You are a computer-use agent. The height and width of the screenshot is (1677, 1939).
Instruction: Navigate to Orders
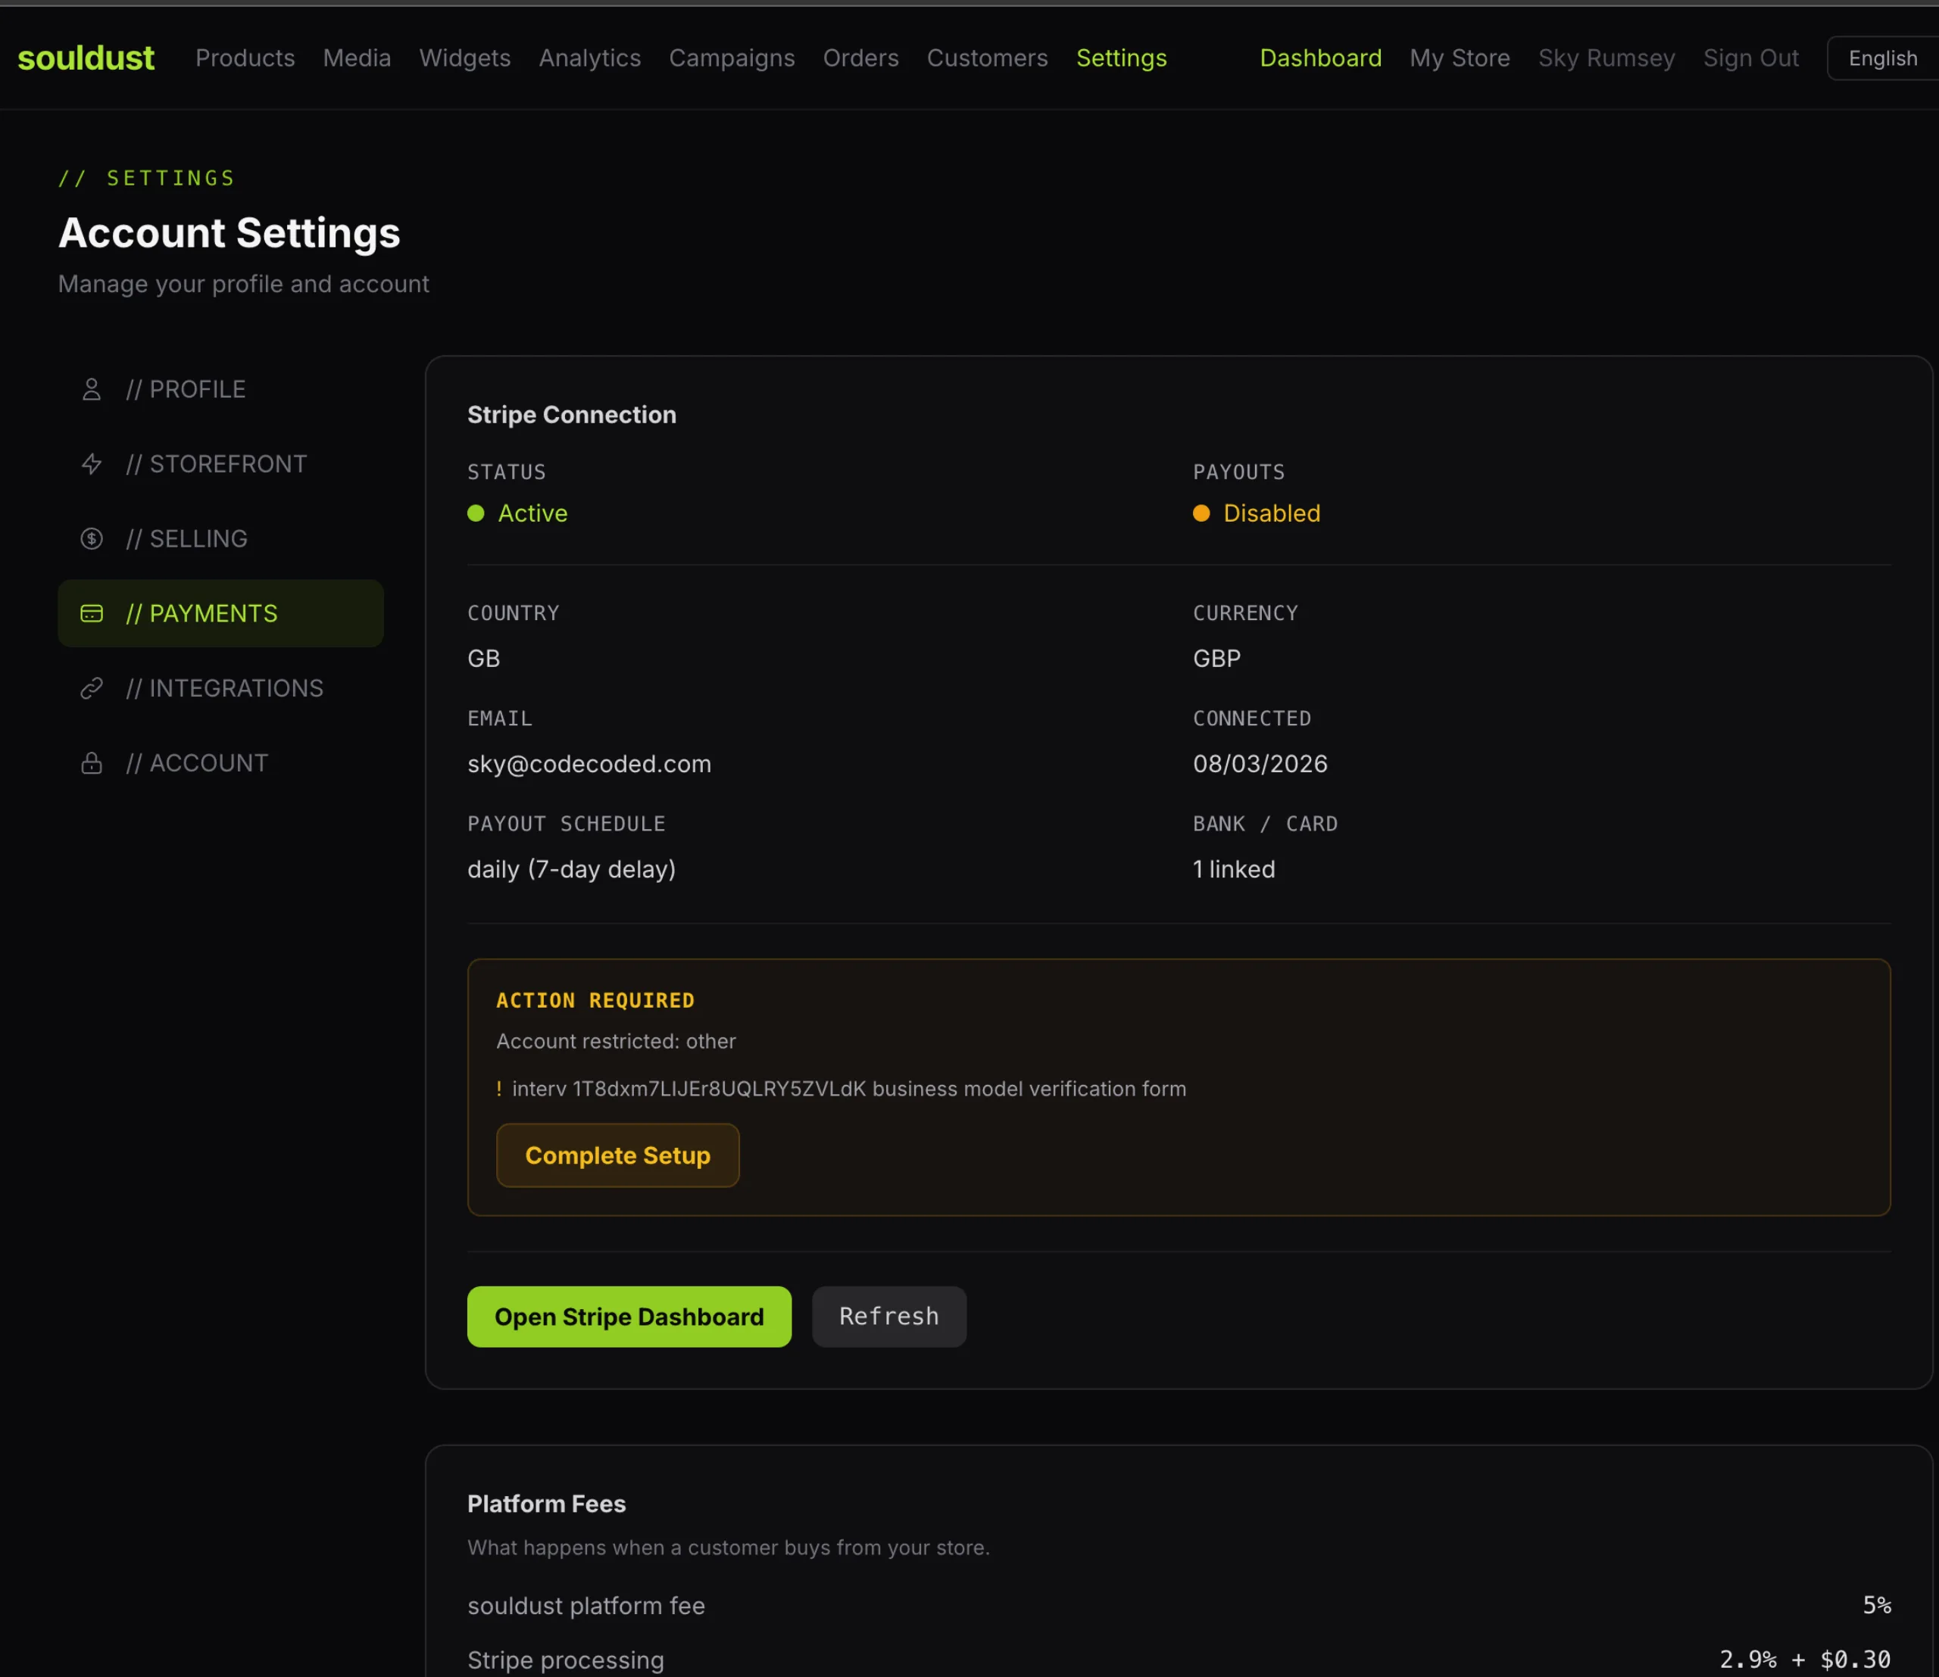(860, 57)
